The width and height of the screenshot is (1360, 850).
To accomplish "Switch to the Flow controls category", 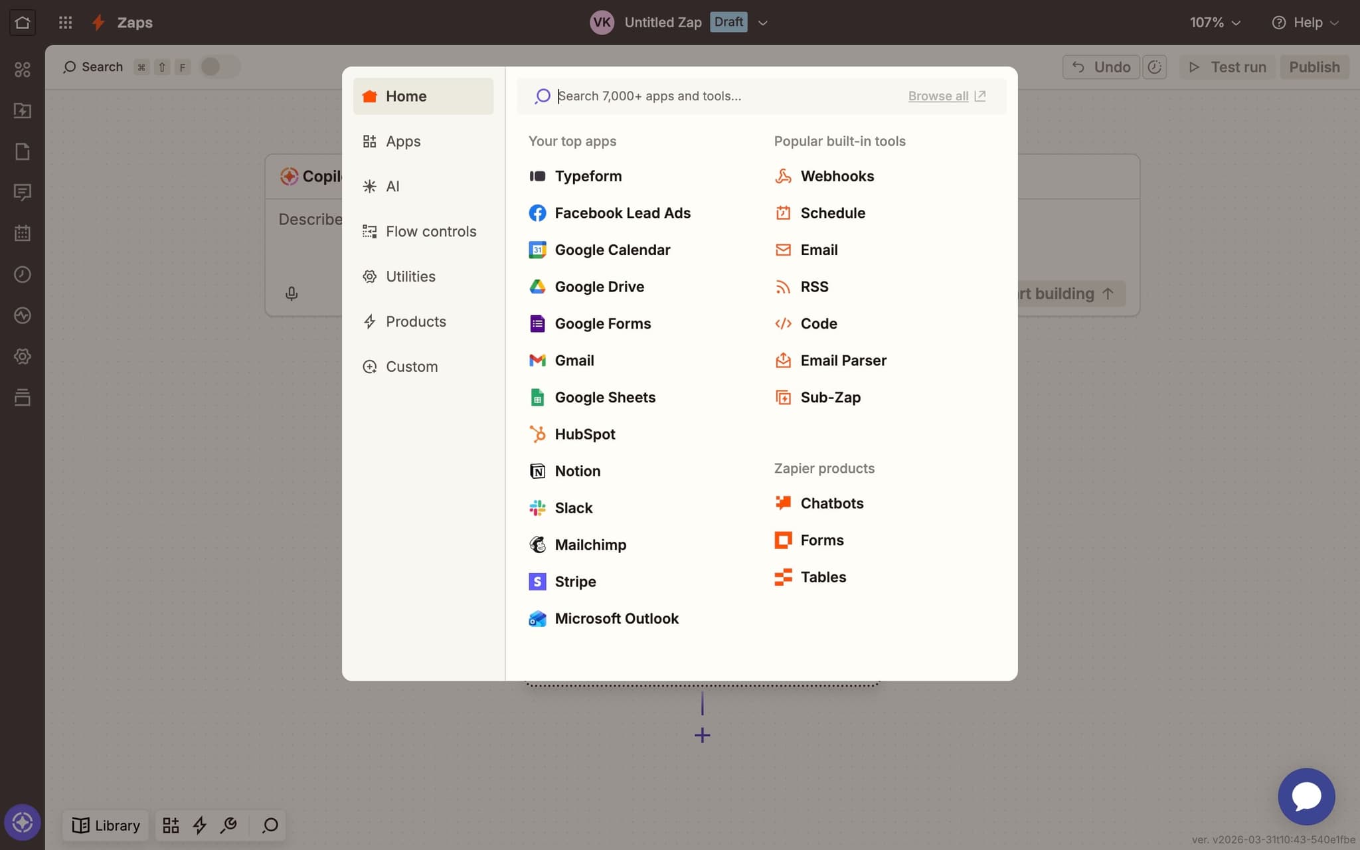I will click(430, 231).
